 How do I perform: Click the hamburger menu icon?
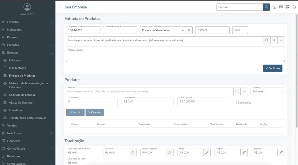(x=60, y=7)
